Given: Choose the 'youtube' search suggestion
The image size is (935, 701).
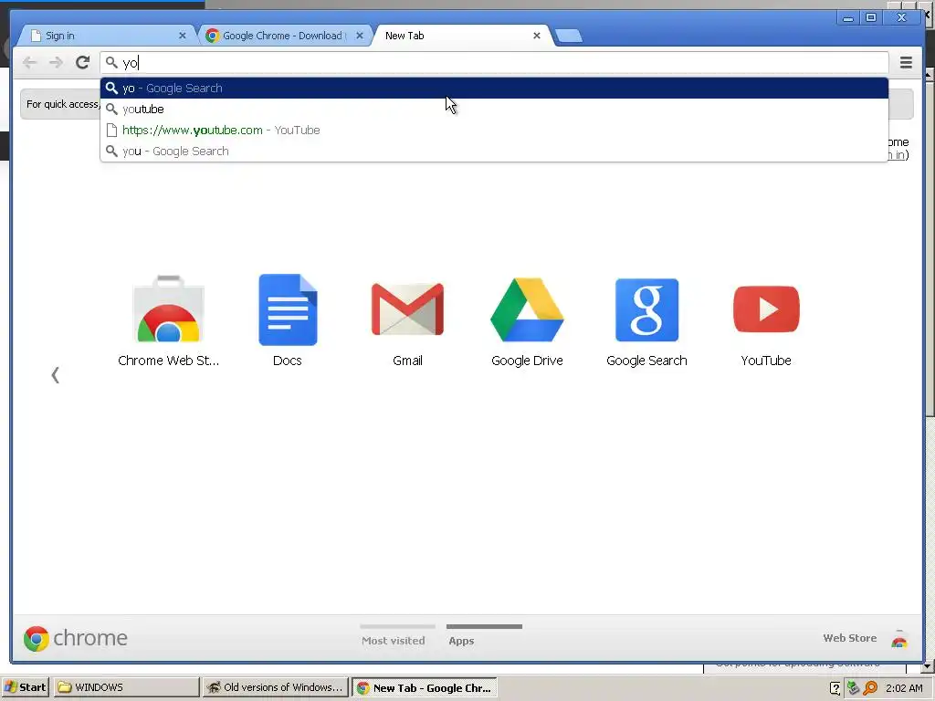Looking at the screenshot, I should click(x=494, y=110).
